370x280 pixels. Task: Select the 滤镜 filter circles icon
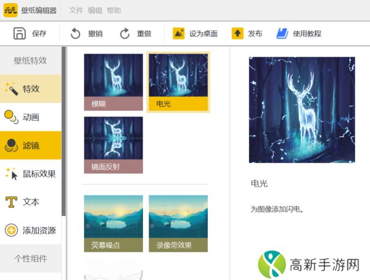(11, 145)
